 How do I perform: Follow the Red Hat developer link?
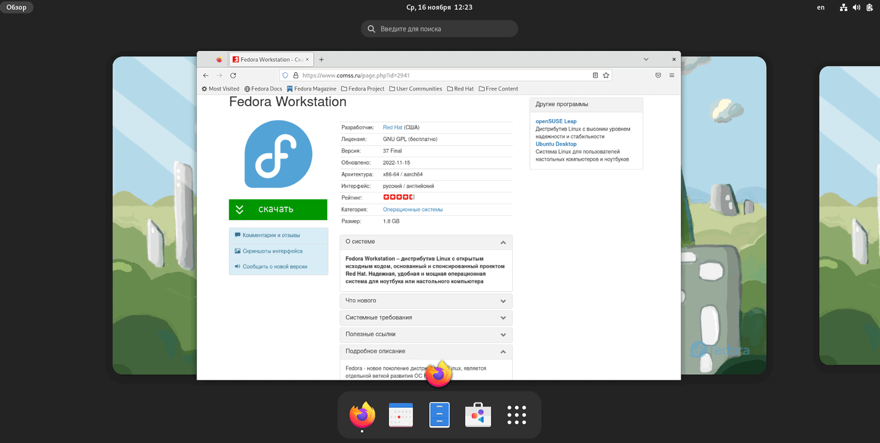[x=392, y=127]
